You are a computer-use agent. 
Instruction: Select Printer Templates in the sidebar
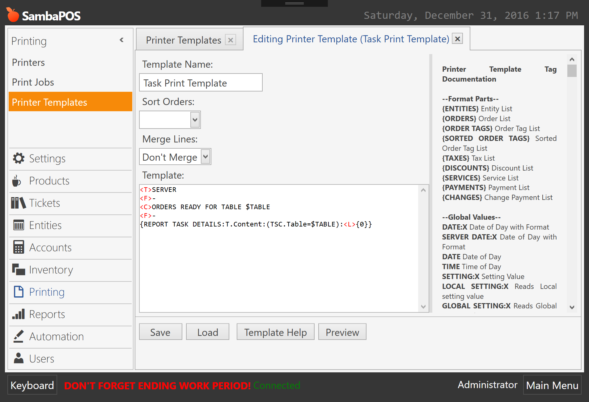pyautogui.click(x=70, y=102)
